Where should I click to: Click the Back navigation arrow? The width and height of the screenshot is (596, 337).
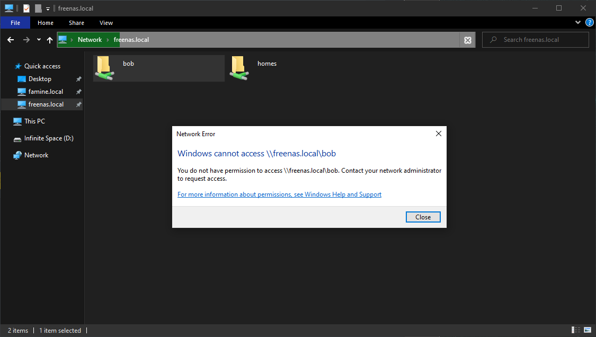pyautogui.click(x=11, y=40)
